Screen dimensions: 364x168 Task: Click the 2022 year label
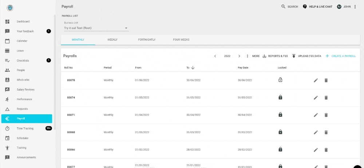coord(227,56)
